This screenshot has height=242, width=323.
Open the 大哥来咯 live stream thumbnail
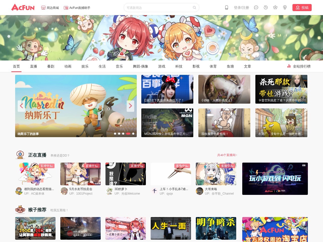pos(216,174)
